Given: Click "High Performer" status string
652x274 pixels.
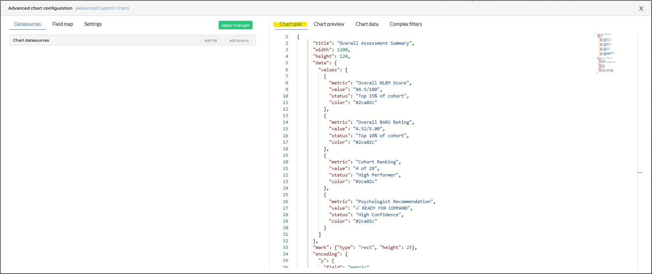Looking at the screenshot, I should [377, 175].
